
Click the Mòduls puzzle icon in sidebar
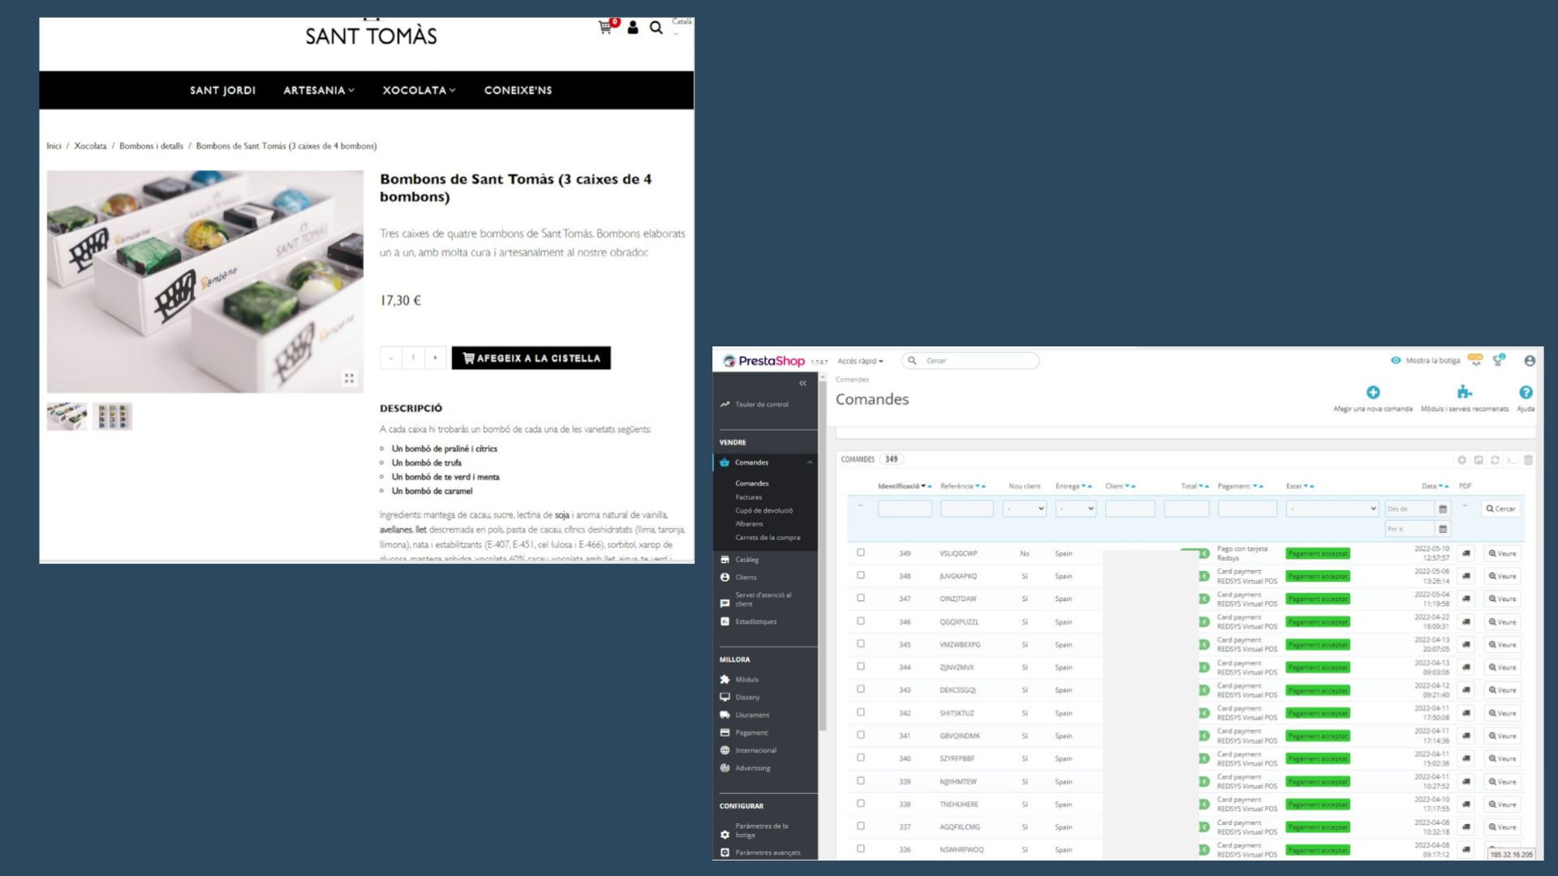click(x=725, y=680)
